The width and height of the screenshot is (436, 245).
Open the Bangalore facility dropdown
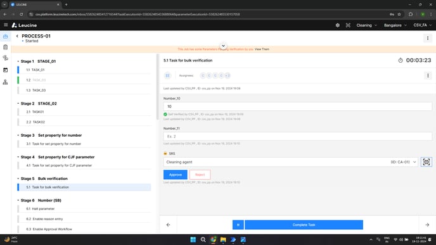point(395,25)
